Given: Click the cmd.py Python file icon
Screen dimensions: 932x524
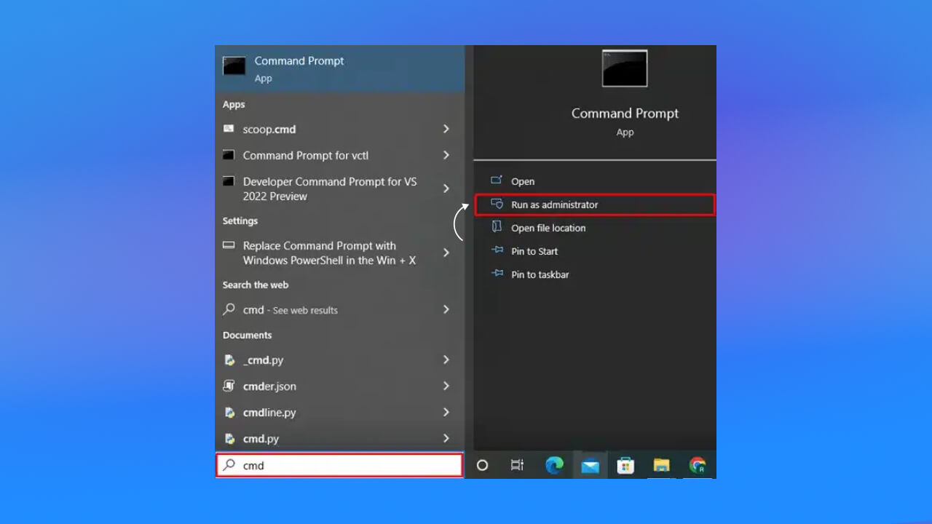Looking at the screenshot, I should tap(229, 438).
